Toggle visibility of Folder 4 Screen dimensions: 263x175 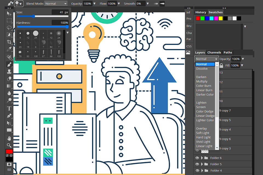pos(197,171)
